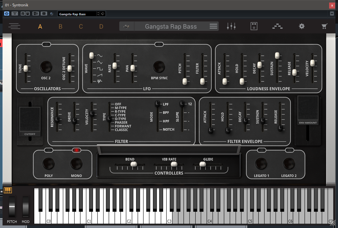Open preset management diamond icon

[103, 14]
